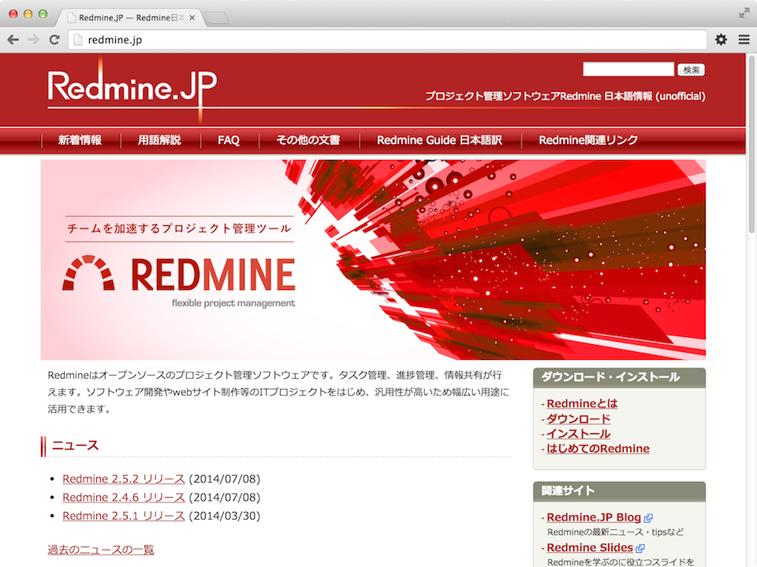
Task: Open a new tab with the blank tab button
Action: (216, 18)
